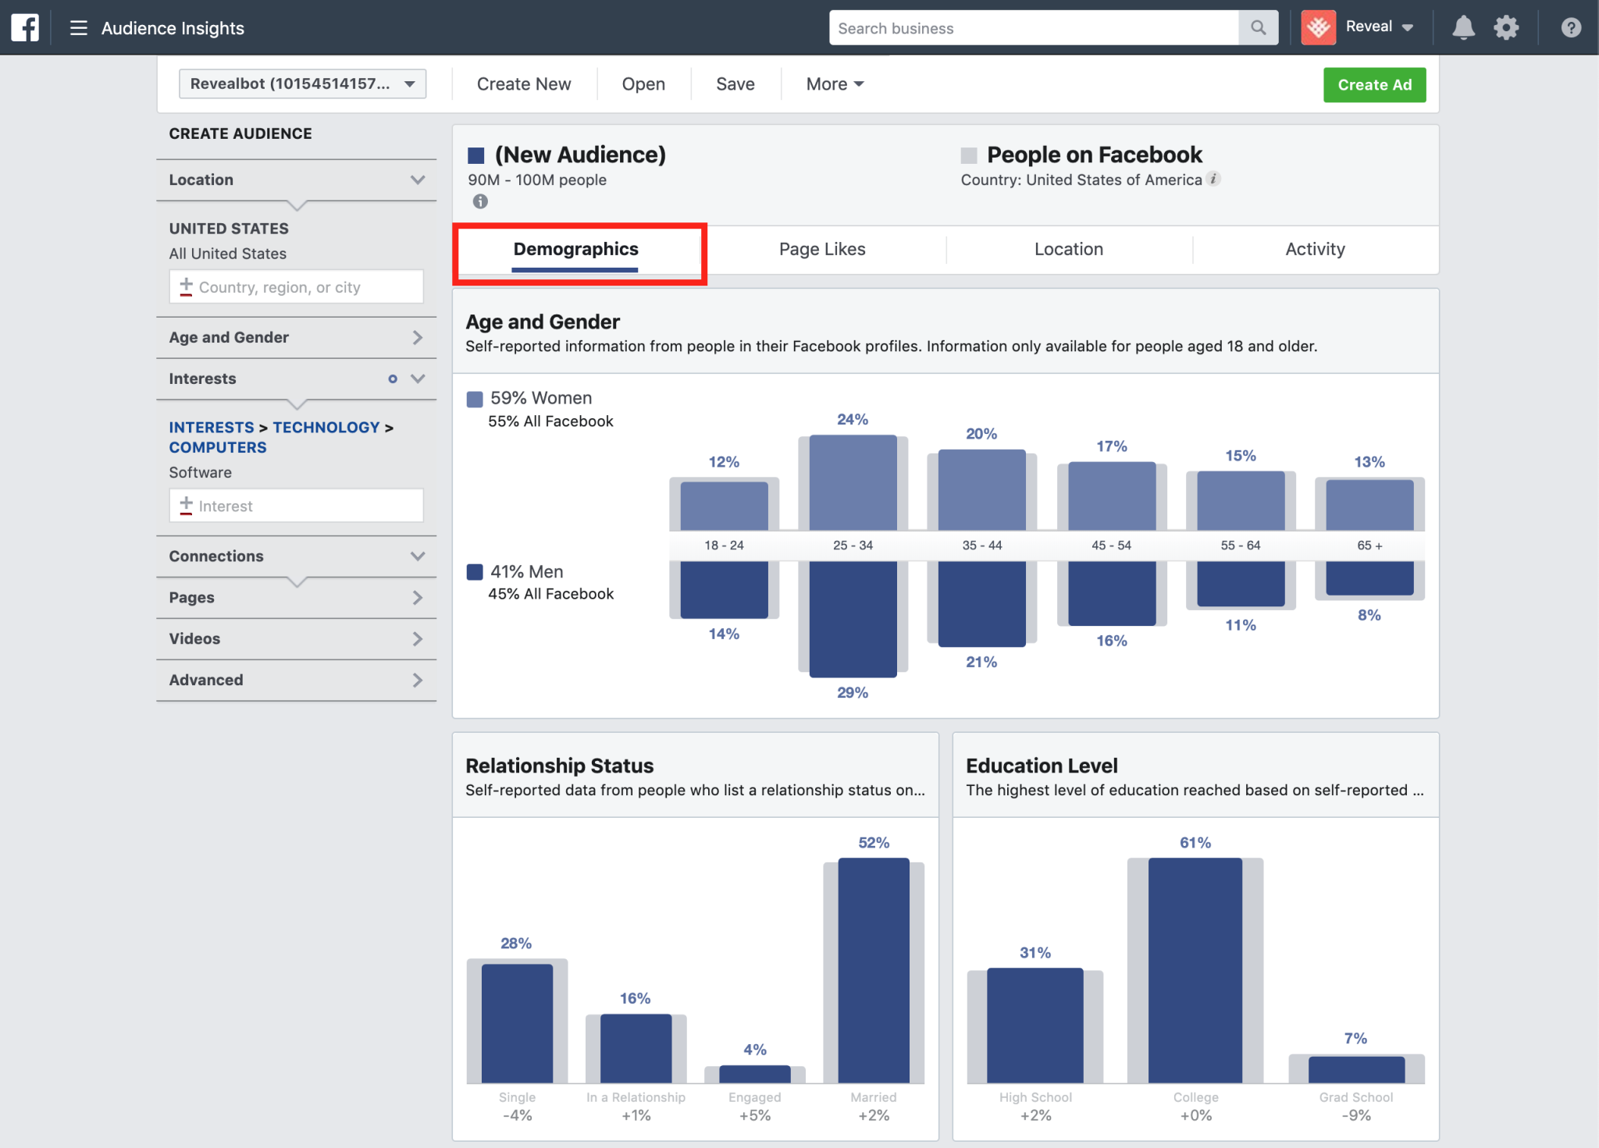
Task: Open the TECHNOLOGY interests link
Action: tap(326, 427)
